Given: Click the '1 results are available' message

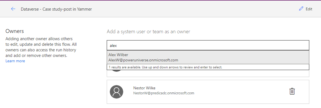Looking at the screenshot, I should click(165, 67).
